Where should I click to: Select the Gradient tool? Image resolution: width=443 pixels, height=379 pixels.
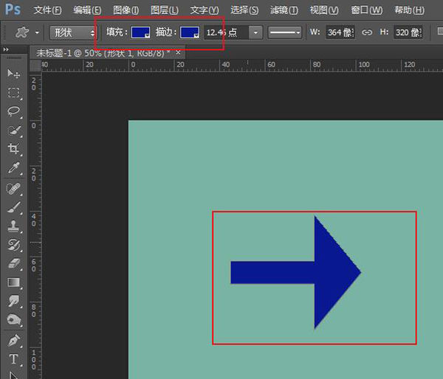[x=13, y=282]
